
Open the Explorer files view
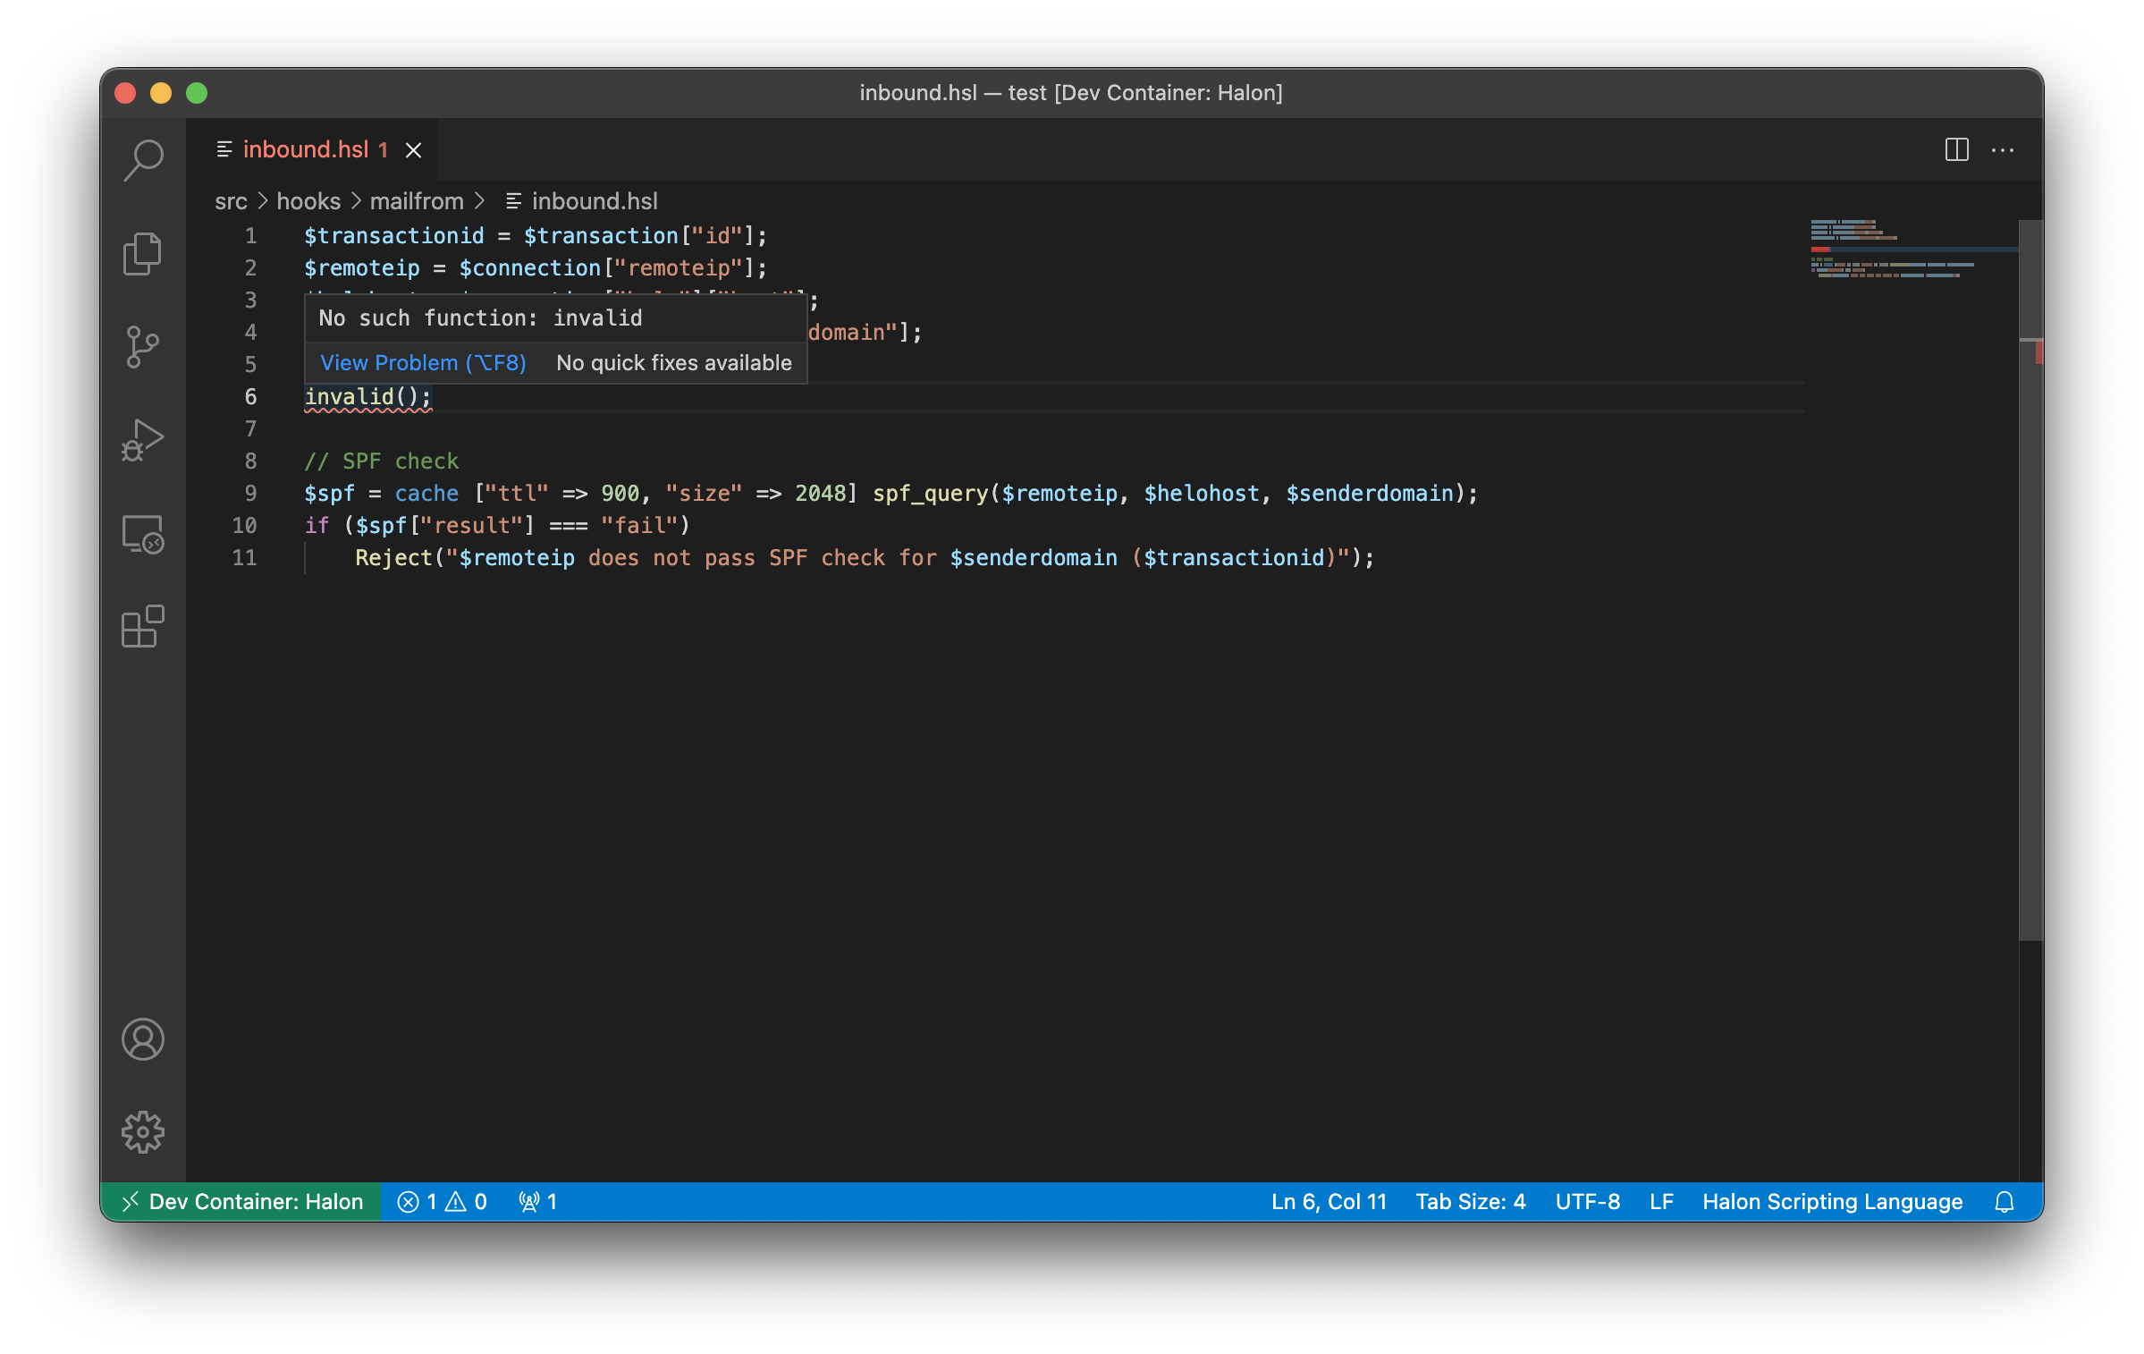tap(143, 253)
